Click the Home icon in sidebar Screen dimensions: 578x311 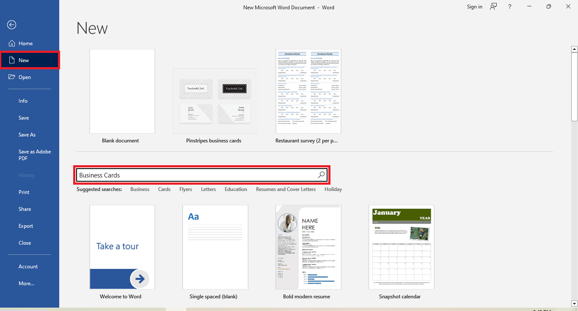click(11, 44)
